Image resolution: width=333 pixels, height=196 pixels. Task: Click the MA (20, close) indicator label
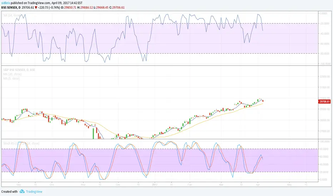[12, 74]
